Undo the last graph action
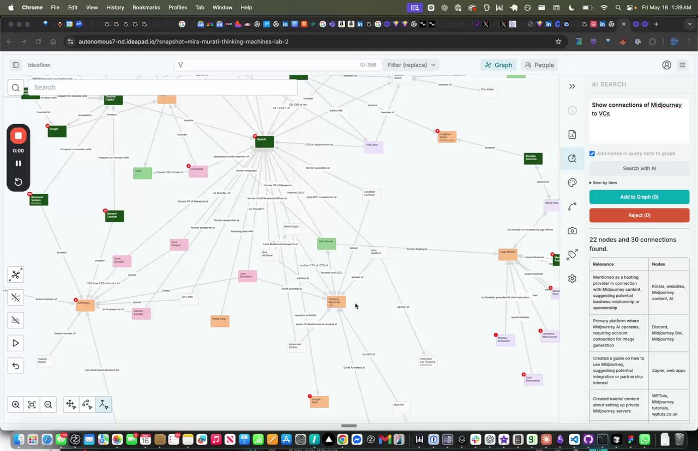Image resolution: width=698 pixels, height=451 pixels. (x=16, y=366)
